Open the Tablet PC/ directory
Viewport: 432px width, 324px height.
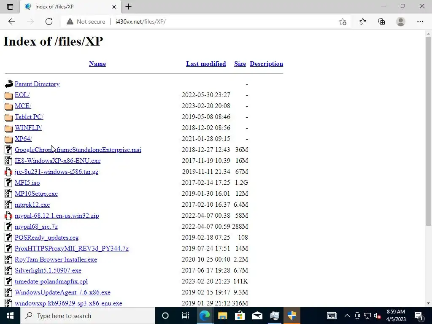point(29,117)
